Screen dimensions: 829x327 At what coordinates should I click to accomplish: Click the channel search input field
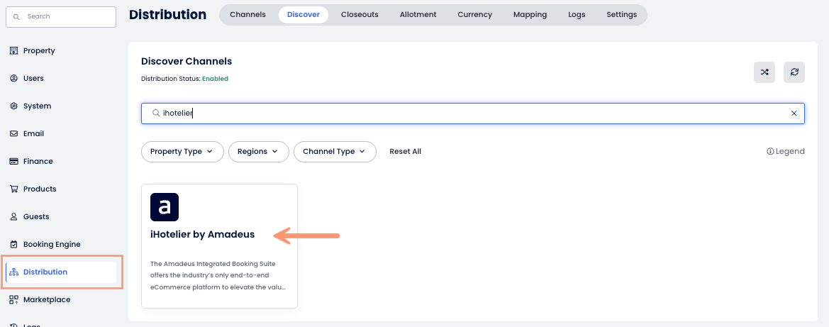[468, 113]
